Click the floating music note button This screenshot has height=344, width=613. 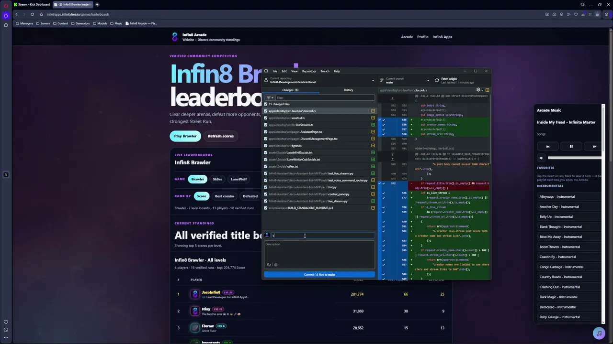coord(598,333)
